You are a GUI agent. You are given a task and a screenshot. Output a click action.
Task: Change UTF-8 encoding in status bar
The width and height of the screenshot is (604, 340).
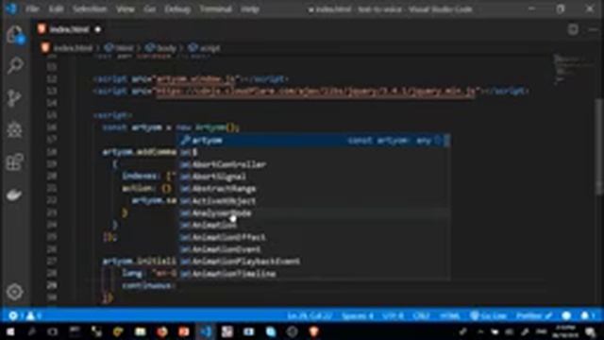coord(393,316)
